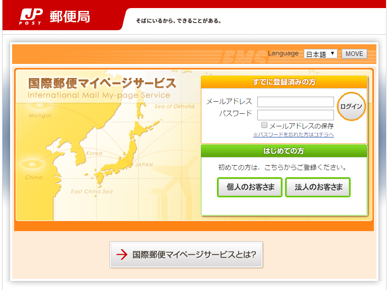The height and width of the screenshot is (290, 388).
Task: Click the MOVE button
Action: [354, 53]
